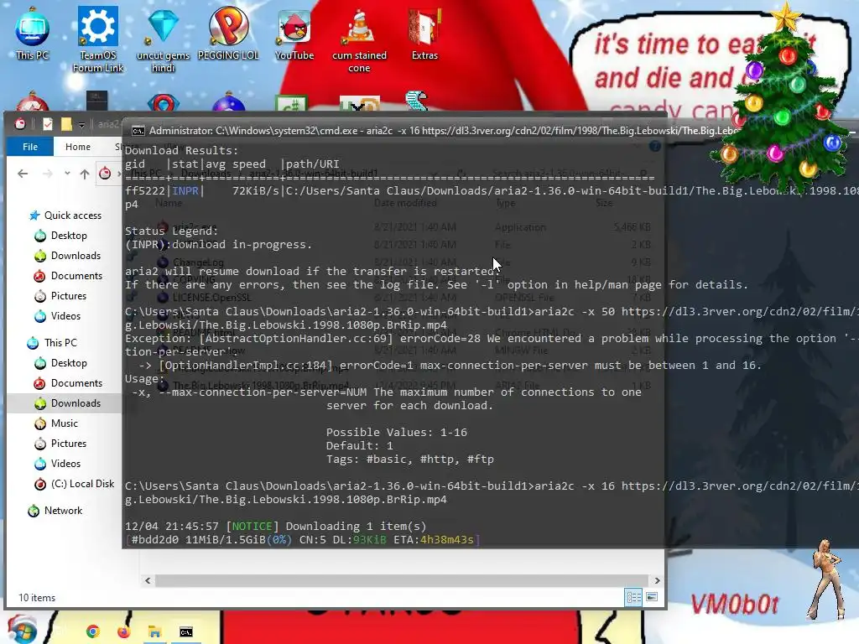The width and height of the screenshot is (859, 644).
Task: Click the properties checkmark toolbar icon
Action: (48, 124)
